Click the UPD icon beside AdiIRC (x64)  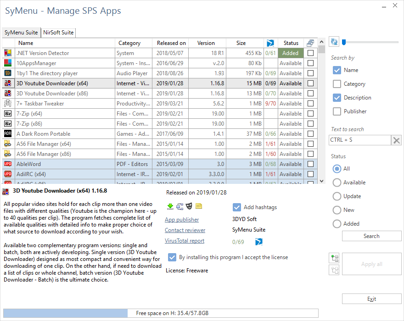tap(8, 174)
